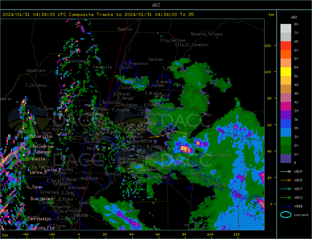Click the 'Vista_Flor' map label

tap(45, 228)
